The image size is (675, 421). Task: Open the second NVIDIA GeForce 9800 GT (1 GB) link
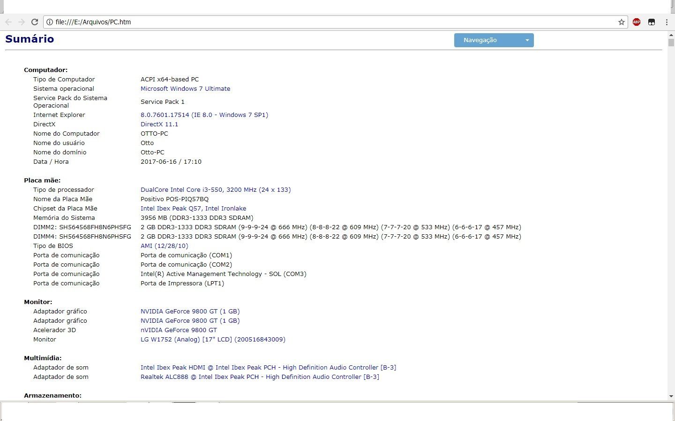point(190,321)
